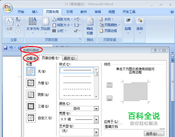The image size is (175, 137).
Task: Select dash-dot line style
Action: (x=77, y=96)
